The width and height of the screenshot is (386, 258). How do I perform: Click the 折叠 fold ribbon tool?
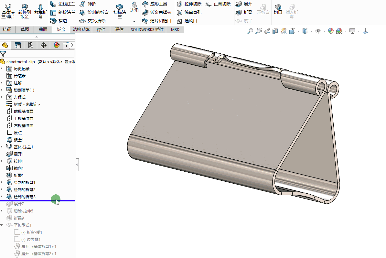click(x=244, y=12)
